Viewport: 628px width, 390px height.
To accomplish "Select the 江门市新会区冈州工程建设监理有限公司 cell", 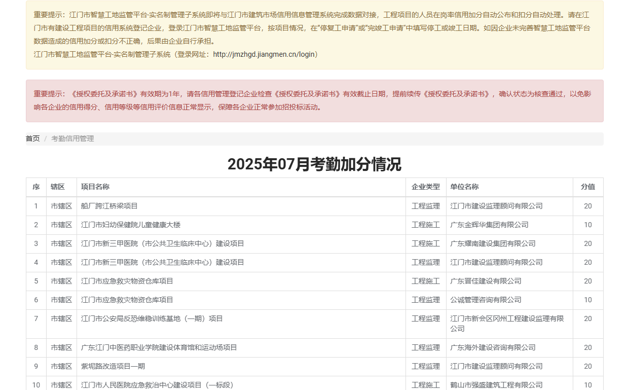I will tap(510, 324).
